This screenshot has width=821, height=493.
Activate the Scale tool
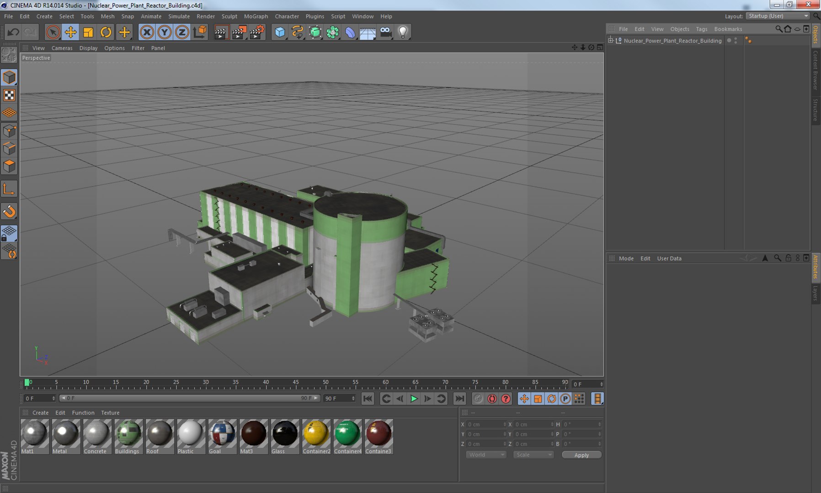[88, 32]
